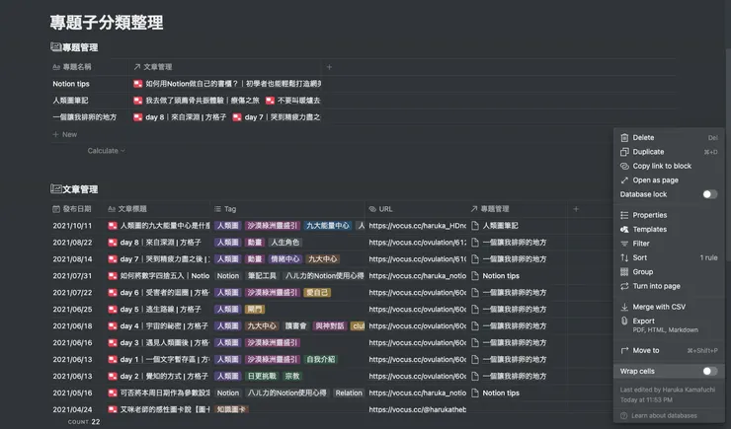Click the list icon of Tag column
This screenshot has height=429, width=731.
pos(217,209)
